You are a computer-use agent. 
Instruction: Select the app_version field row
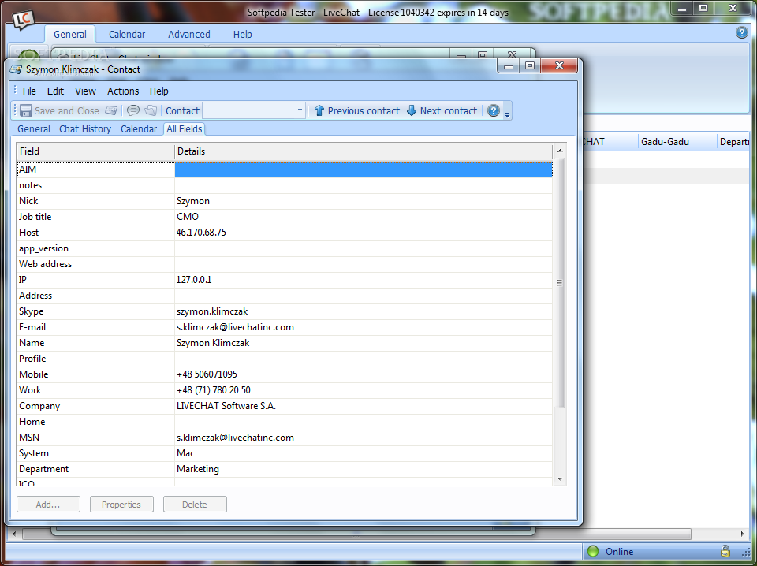click(x=285, y=248)
